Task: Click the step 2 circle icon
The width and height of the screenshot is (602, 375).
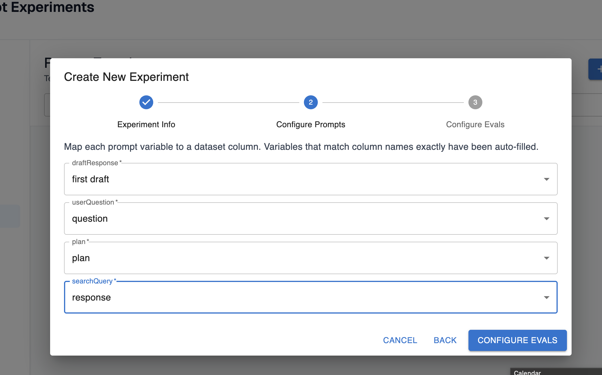Action: tap(311, 102)
